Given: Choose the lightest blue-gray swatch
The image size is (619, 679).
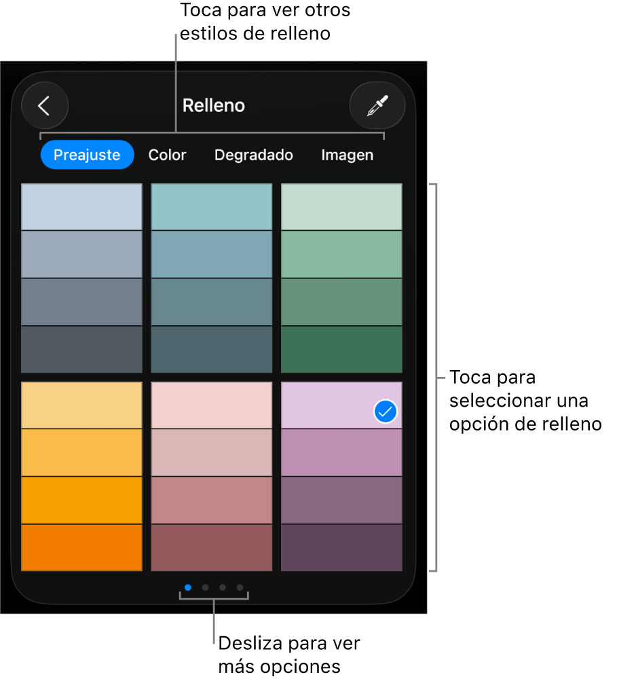Looking at the screenshot, I should (82, 207).
